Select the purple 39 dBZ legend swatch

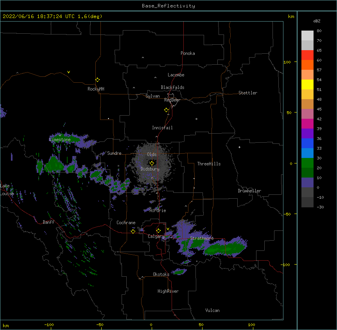point(307,133)
